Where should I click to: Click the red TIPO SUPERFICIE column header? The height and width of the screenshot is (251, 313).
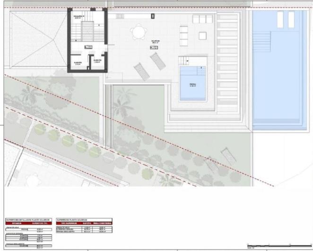click(69, 223)
